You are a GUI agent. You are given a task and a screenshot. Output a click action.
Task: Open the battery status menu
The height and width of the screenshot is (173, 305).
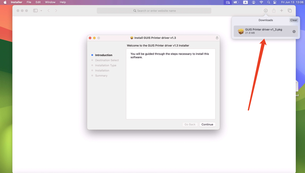click(236, 2)
